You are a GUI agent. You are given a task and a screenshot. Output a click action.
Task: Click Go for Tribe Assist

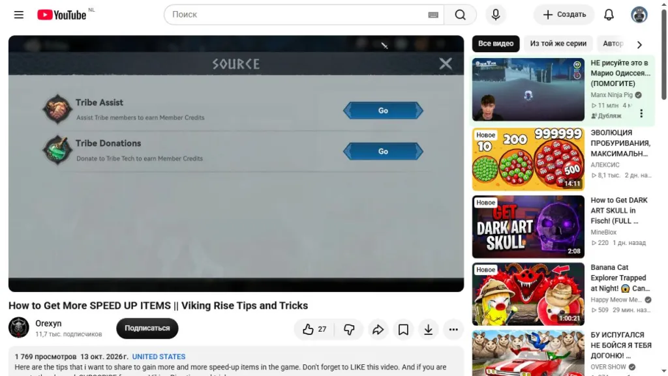[x=383, y=111]
